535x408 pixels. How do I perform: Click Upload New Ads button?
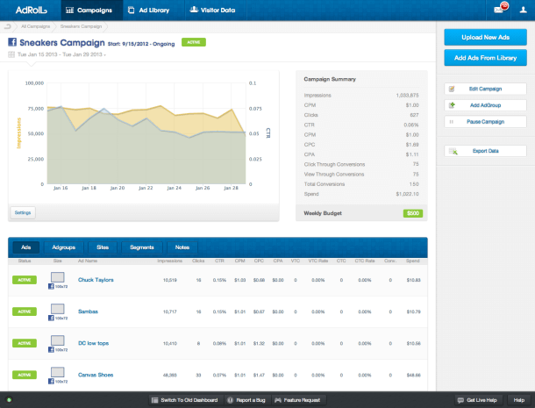[x=485, y=37]
